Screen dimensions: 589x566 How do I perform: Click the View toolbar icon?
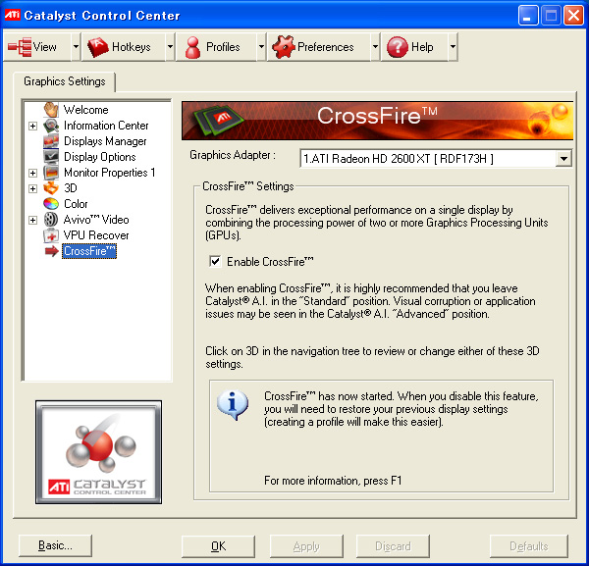[20, 47]
